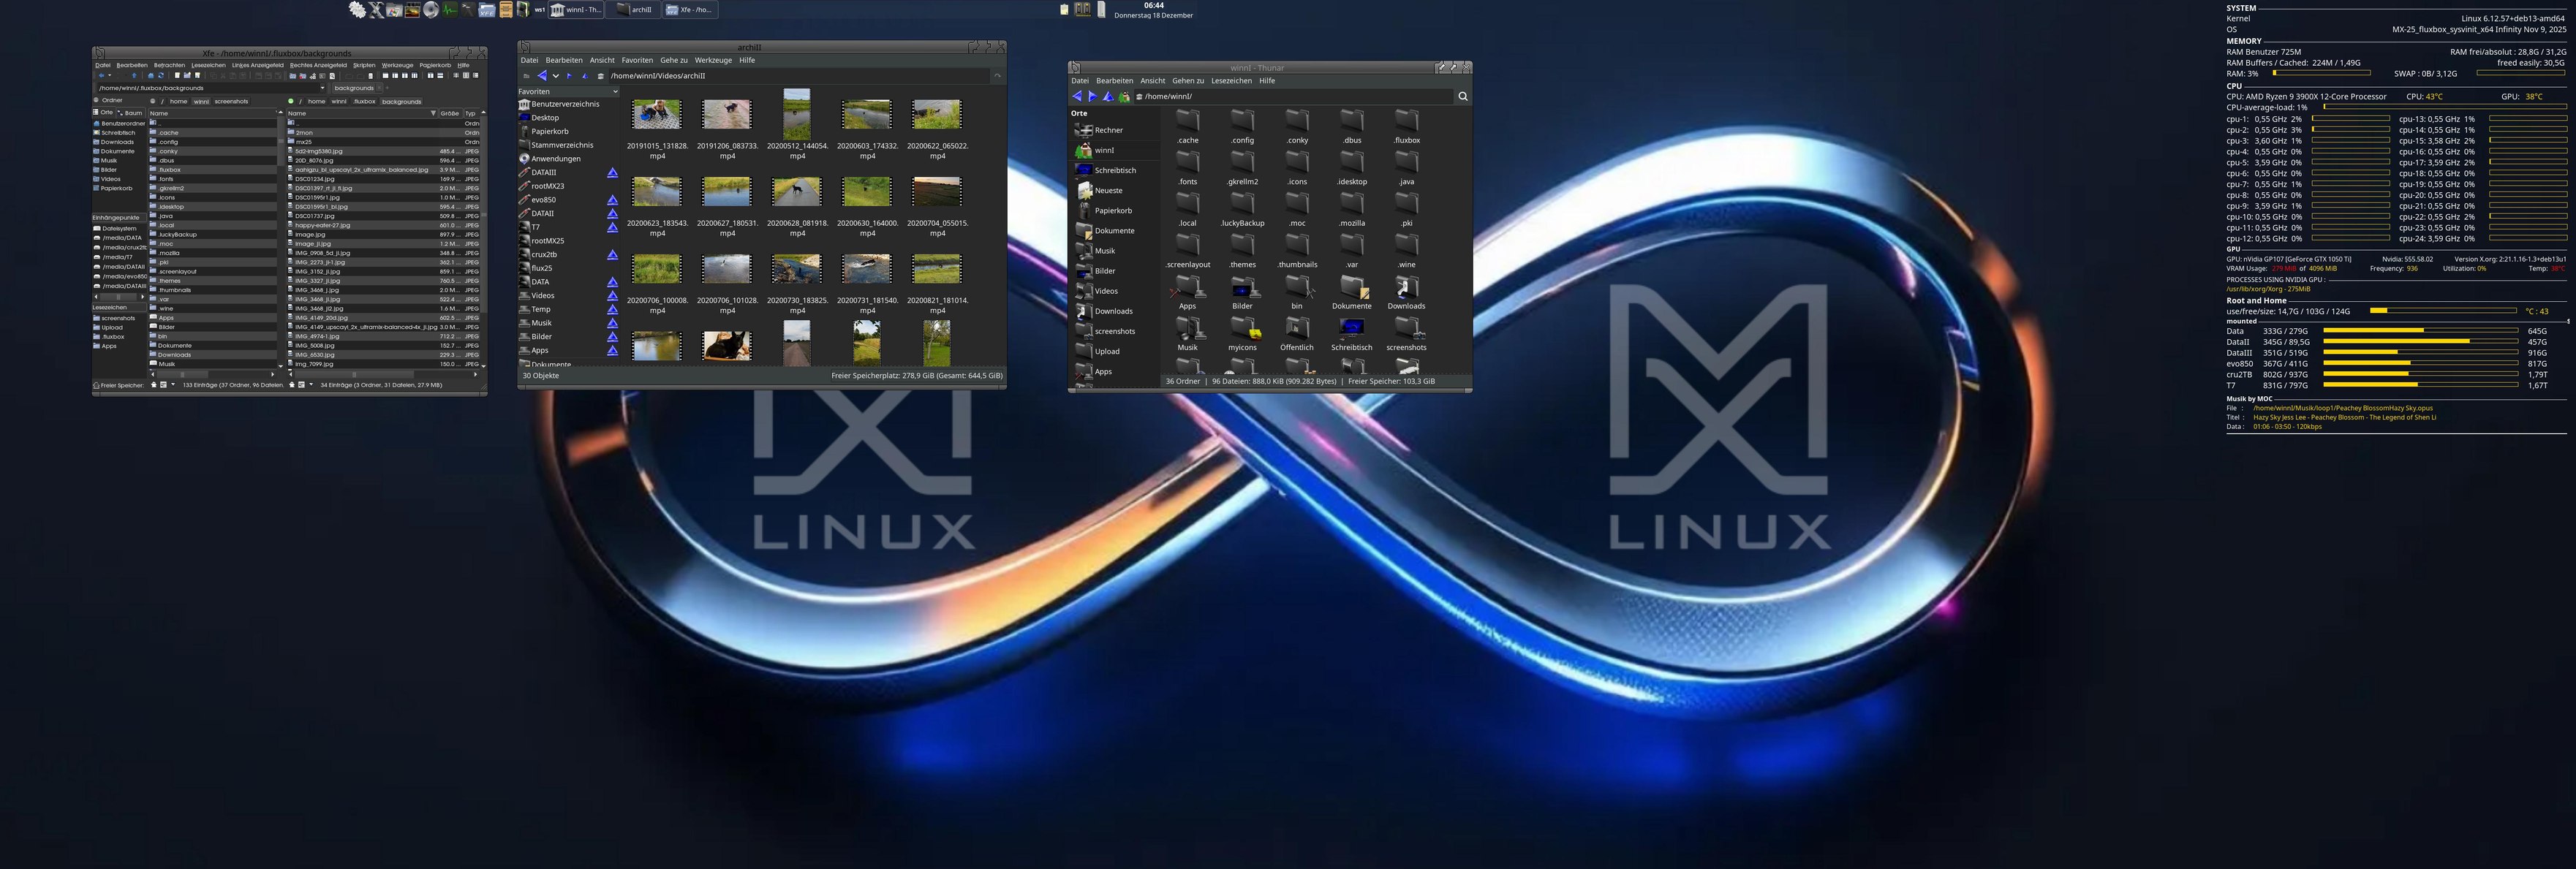This screenshot has width=2576, height=869.
Task: Go forward in the archiII file manager
Action: (570, 76)
